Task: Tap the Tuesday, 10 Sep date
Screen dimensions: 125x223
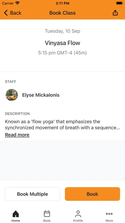Action: 62,31
